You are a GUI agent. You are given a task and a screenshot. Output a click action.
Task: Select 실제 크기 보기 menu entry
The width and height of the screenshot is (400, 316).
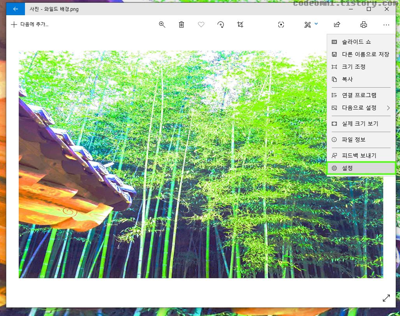(361, 124)
